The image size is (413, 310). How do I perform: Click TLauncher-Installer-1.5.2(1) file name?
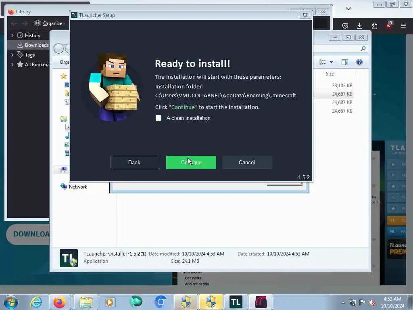point(115,253)
